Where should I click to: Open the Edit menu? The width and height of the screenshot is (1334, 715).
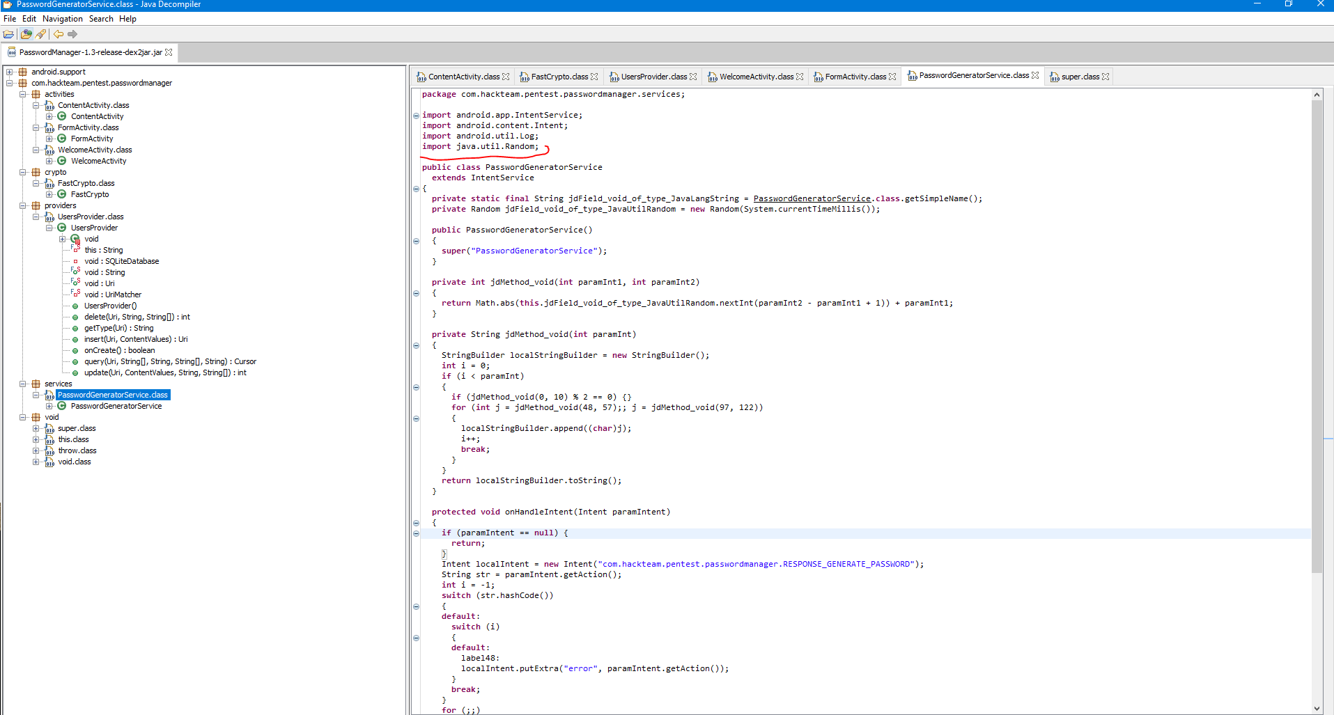click(x=29, y=19)
